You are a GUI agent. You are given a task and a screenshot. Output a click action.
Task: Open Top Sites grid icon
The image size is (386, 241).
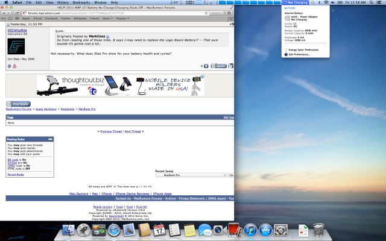coord(17,19)
